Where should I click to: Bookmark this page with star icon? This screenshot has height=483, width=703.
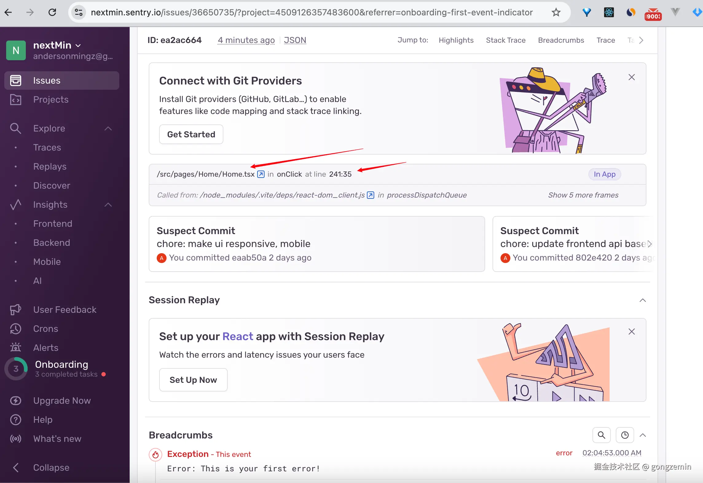click(556, 12)
